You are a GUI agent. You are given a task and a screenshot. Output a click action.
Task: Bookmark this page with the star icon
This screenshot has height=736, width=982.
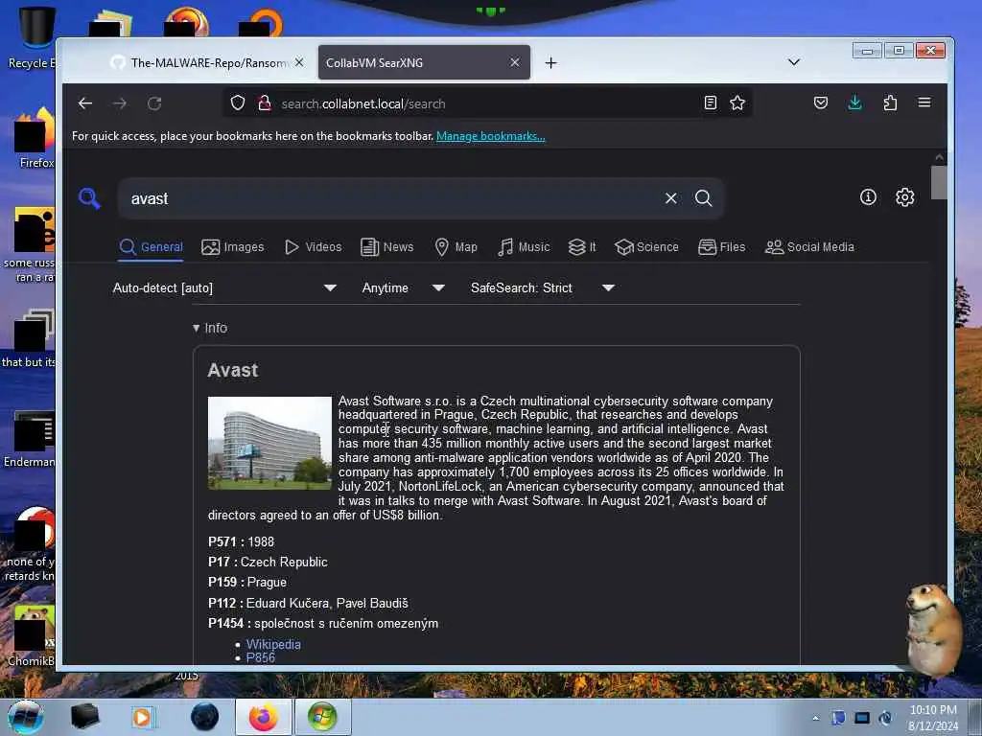[x=737, y=103]
